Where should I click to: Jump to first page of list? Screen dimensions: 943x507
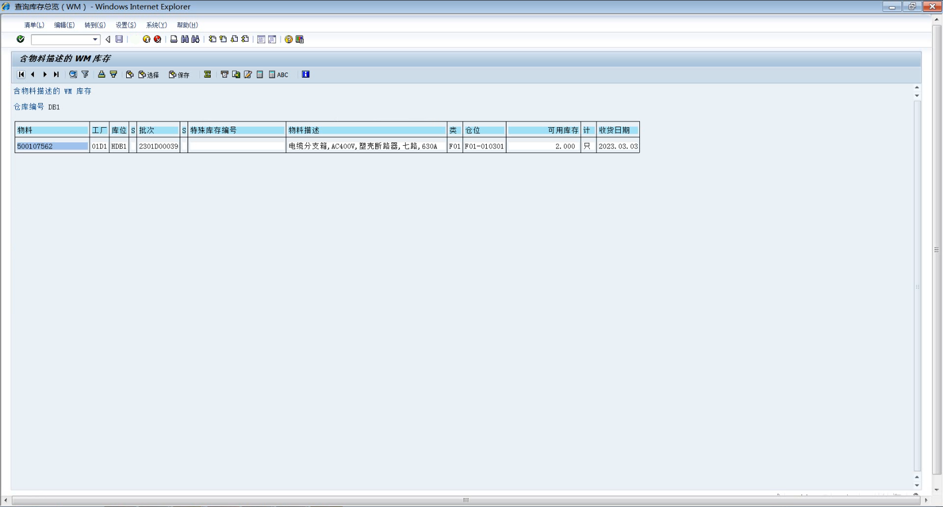click(21, 74)
